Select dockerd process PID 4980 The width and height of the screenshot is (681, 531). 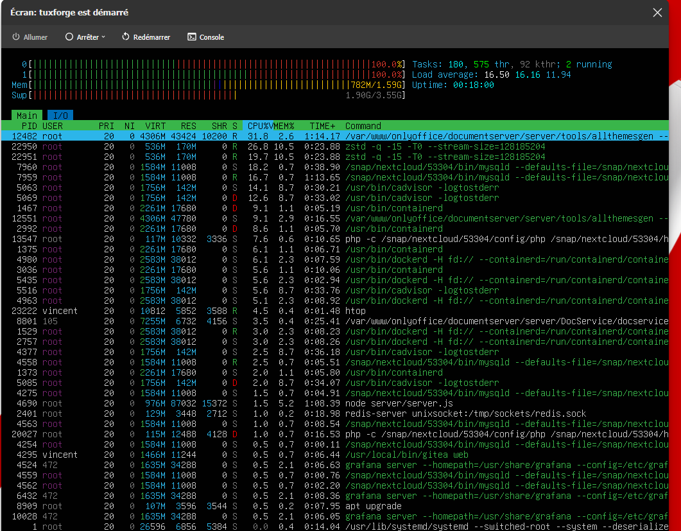click(x=335, y=259)
